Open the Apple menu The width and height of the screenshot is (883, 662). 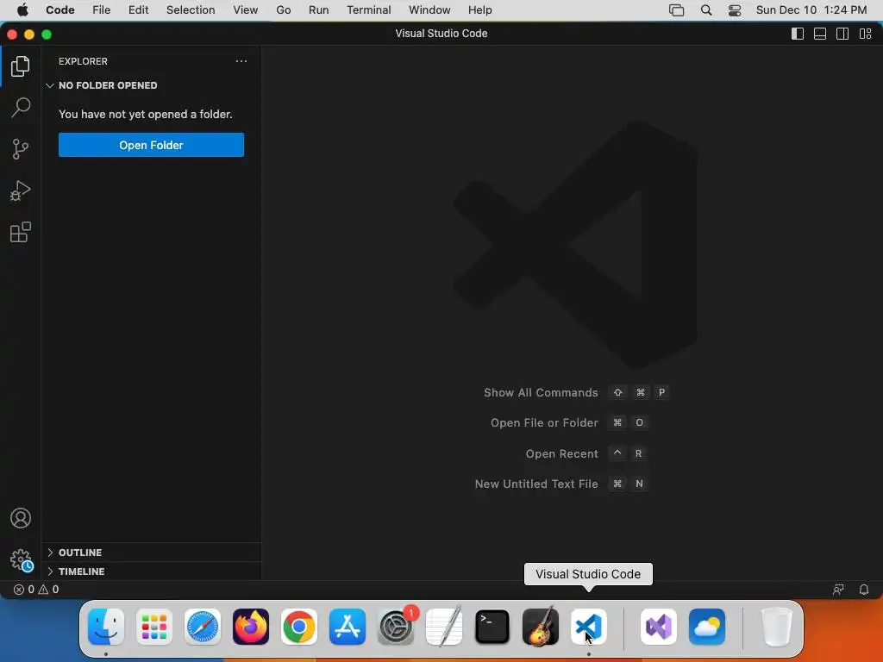(x=22, y=10)
